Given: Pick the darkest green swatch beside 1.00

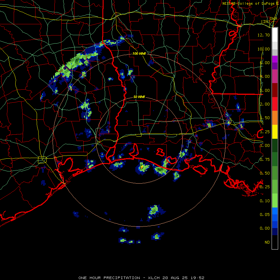Looking at the screenshot, I should click(x=275, y=145).
